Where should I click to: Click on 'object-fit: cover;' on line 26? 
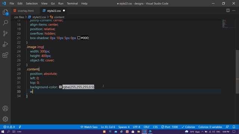[42, 60]
